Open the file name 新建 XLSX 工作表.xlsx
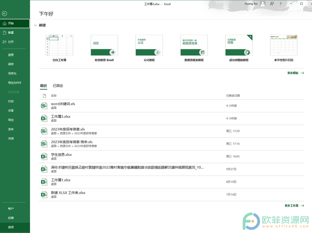This screenshot has height=233, width=312. pyautogui.click(x=68, y=193)
